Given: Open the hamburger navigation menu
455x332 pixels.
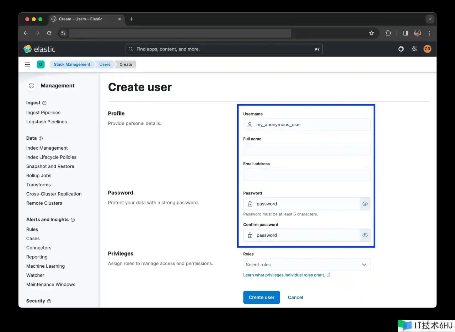Looking at the screenshot, I should coord(27,64).
